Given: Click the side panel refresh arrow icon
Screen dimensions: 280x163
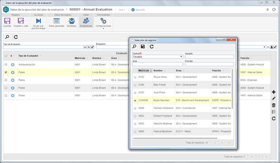Looking at the screenshot, I should pyautogui.click(x=274, y=118).
